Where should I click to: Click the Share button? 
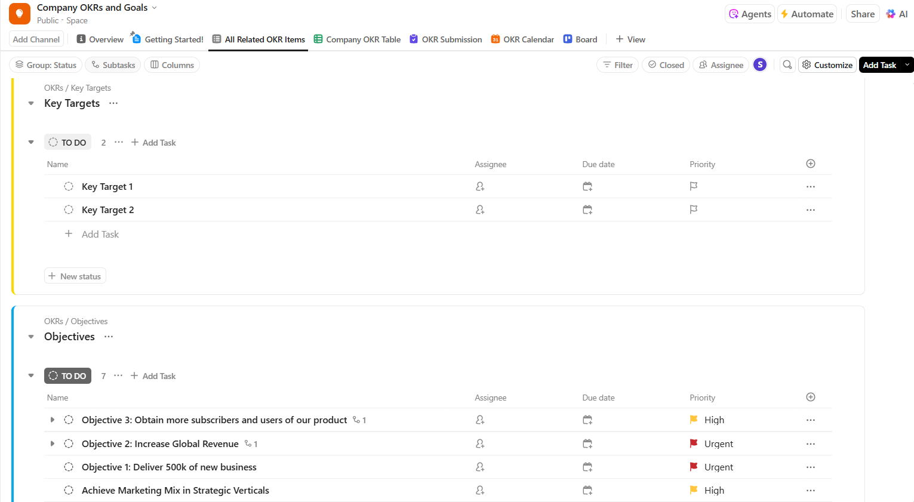click(863, 14)
